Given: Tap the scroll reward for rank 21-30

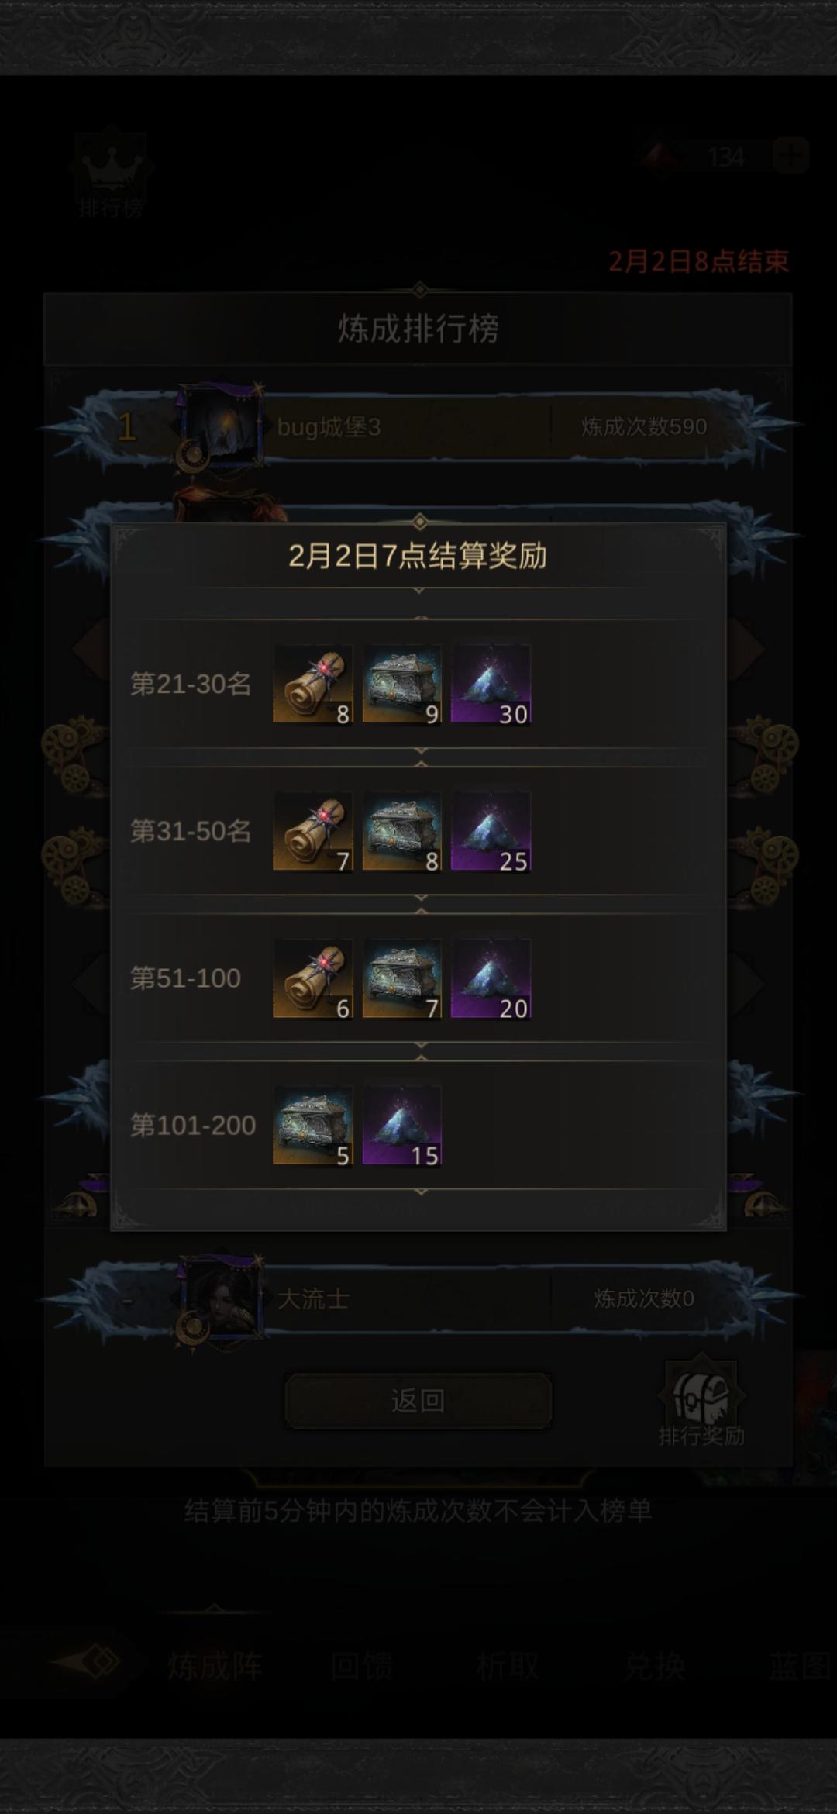Looking at the screenshot, I should 313,685.
